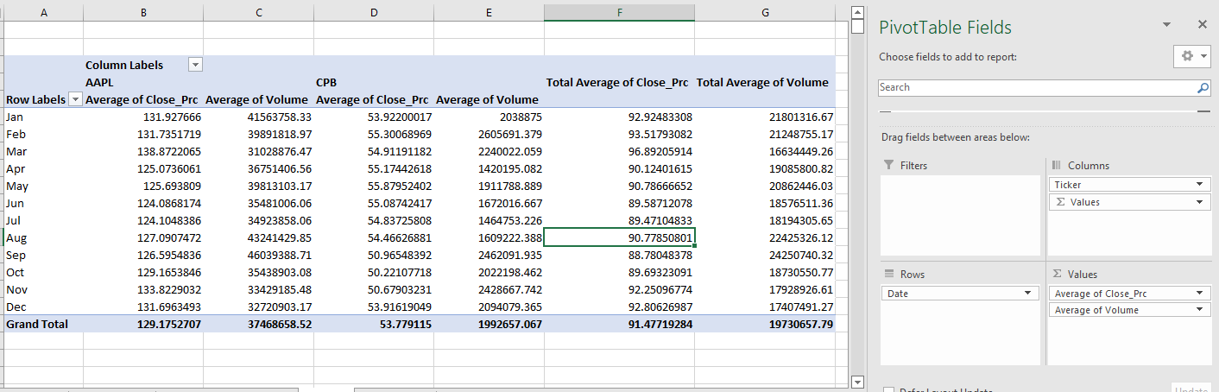Select the Oct row label
Viewport: 1219px width, 392px height.
point(44,272)
